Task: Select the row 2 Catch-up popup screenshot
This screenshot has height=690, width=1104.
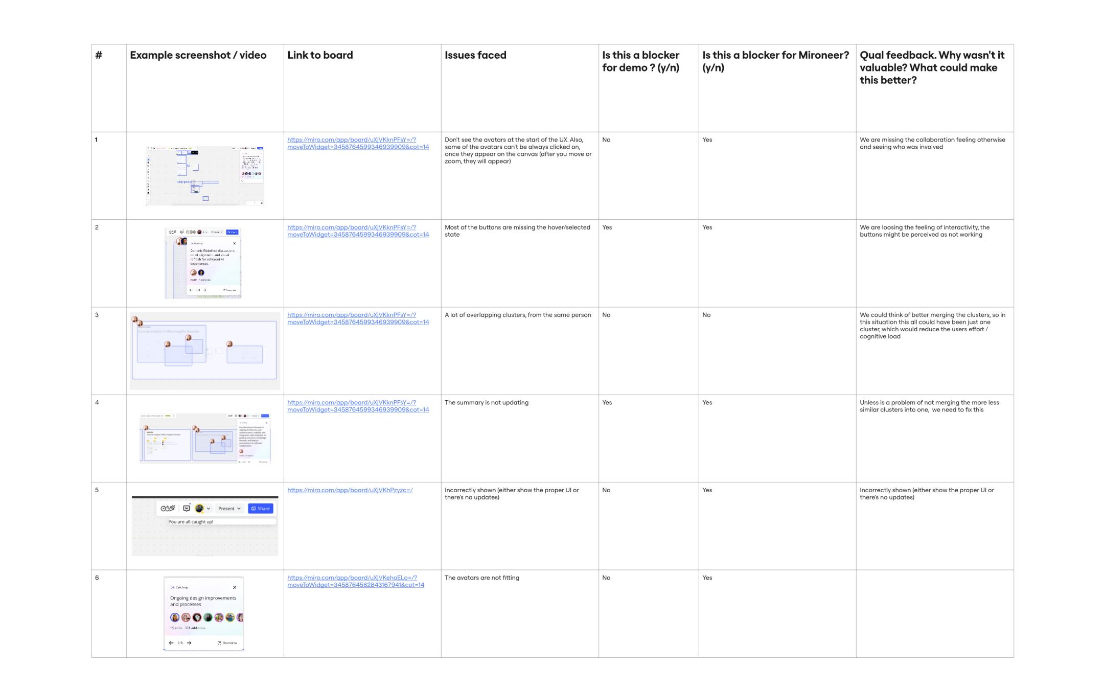Action: [203, 263]
